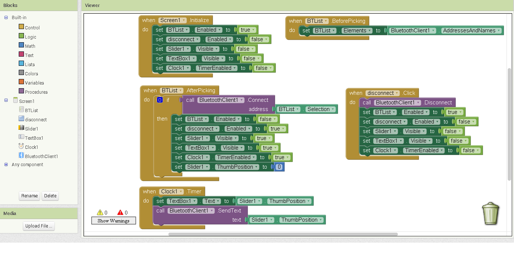Select the BTList list picker icon

(21, 110)
